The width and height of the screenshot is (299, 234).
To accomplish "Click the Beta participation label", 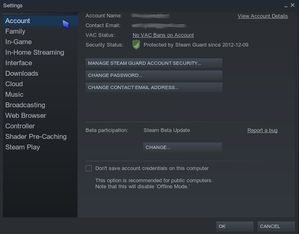I will point(107,130).
